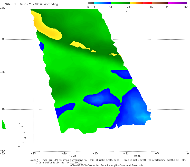Click the green segment of the color bar
The width and height of the screenshot is (190, 167).
120,3
